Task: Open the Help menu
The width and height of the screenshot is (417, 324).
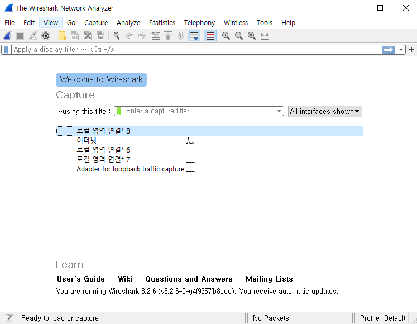Action: [x=288, y=23]
